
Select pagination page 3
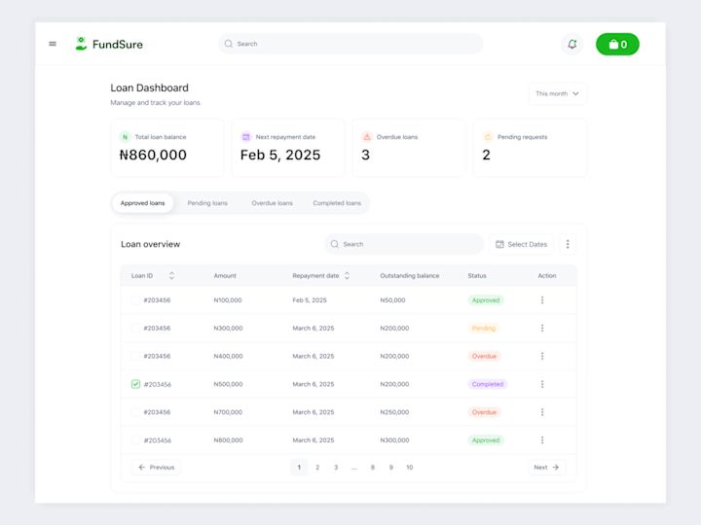pyautogui.click(x=336, y=468)
